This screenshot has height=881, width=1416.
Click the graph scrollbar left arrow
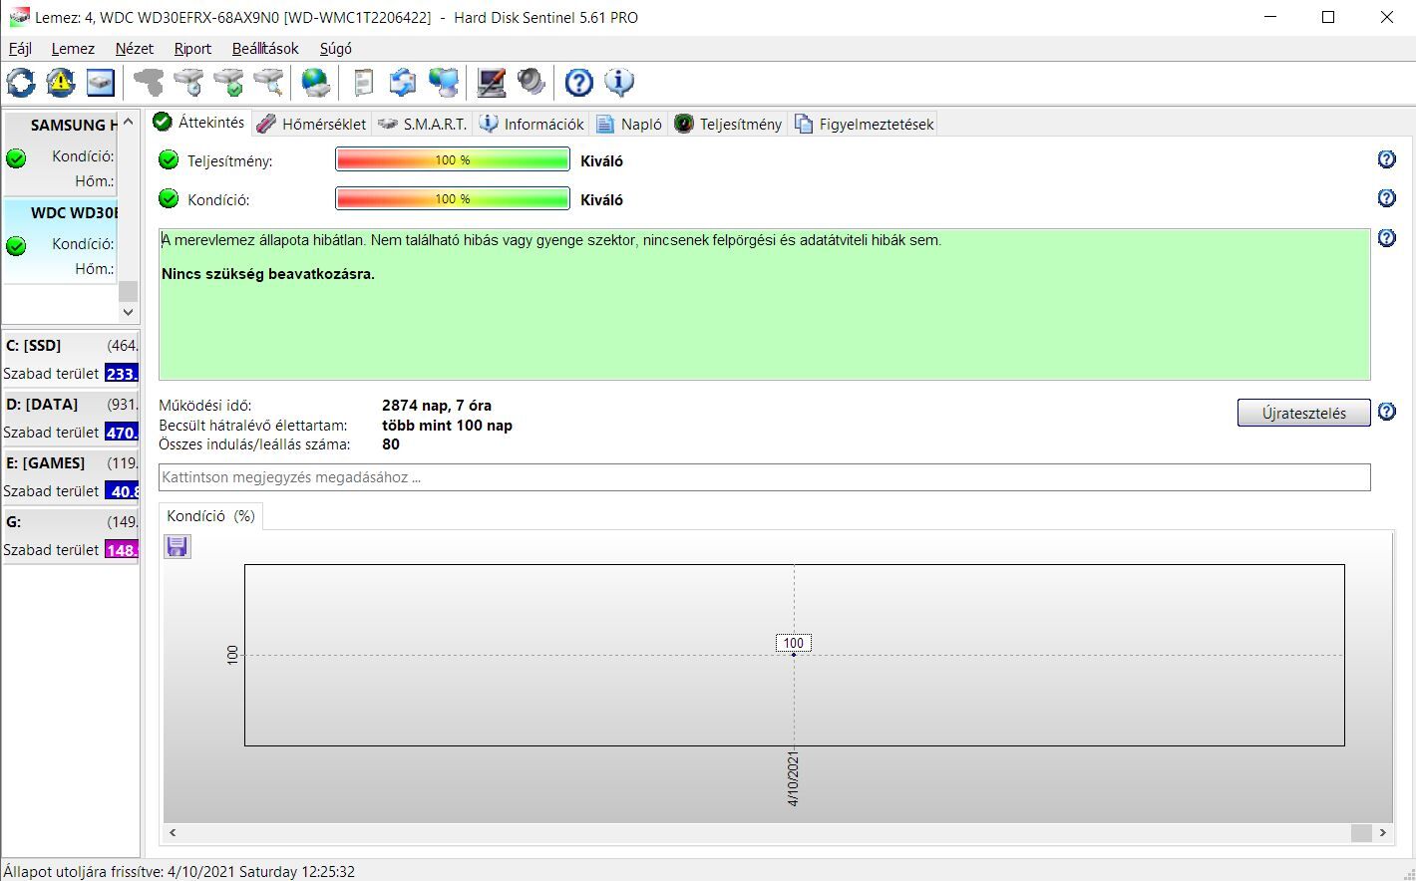[173, 832]
